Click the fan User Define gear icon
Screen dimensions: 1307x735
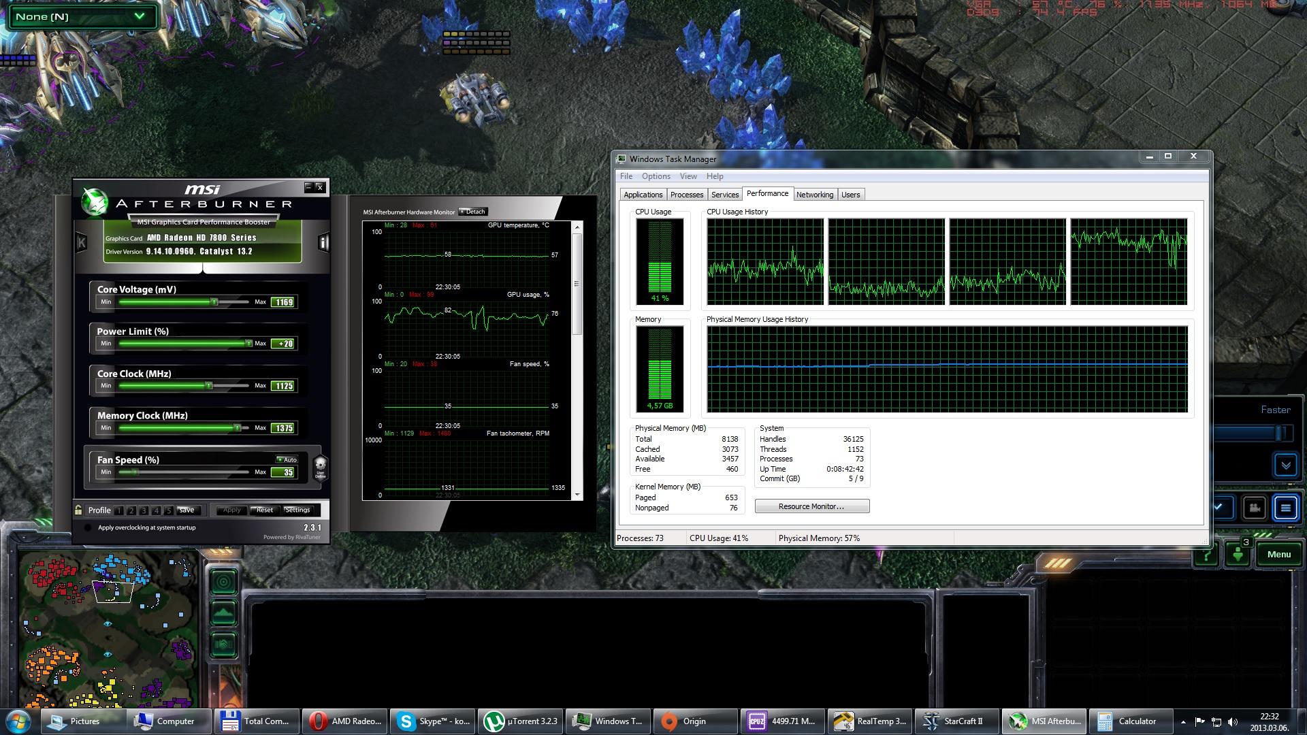(320, 468)
